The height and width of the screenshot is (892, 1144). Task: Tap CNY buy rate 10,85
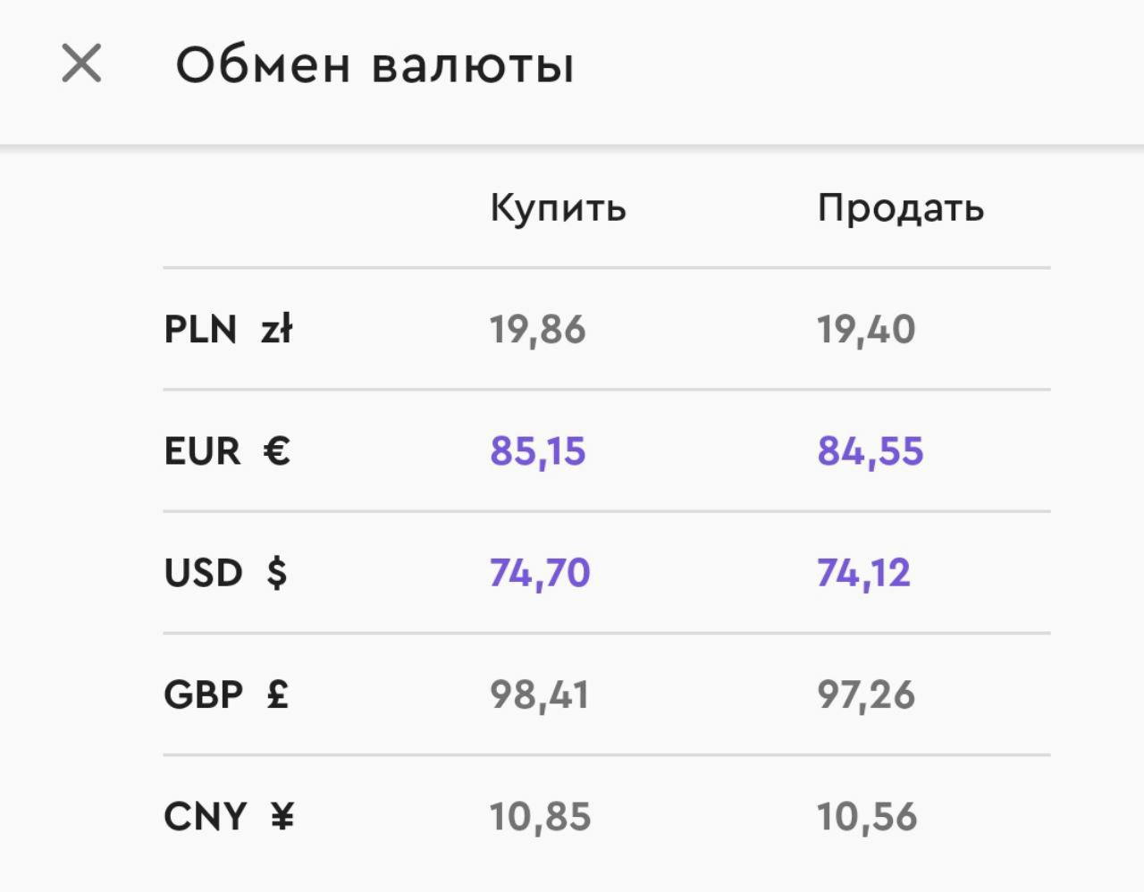click(540, 817)
